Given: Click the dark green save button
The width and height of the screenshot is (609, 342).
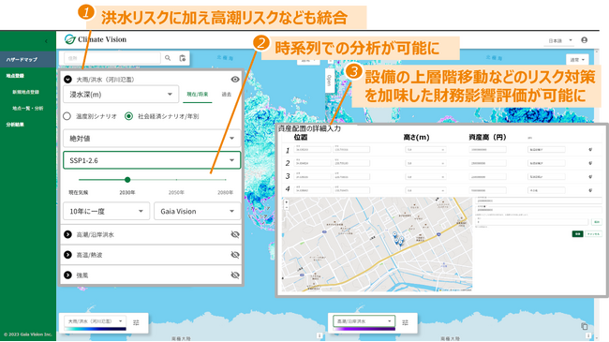Looking at the screenshot, I should pyautogui.click(x=577, y=234).
